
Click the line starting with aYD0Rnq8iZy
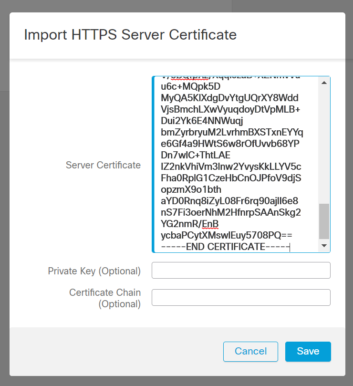[229, 201]
